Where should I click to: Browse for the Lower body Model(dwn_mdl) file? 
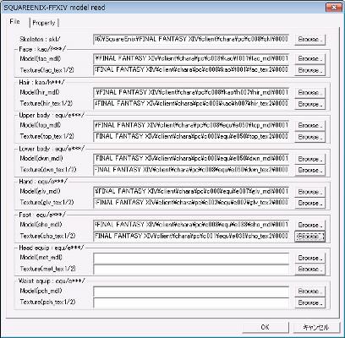click(309, 159)
